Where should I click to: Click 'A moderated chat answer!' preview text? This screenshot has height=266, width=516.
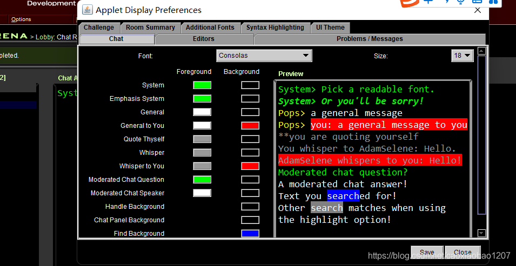pyautogui.click(x=343, y=184)
